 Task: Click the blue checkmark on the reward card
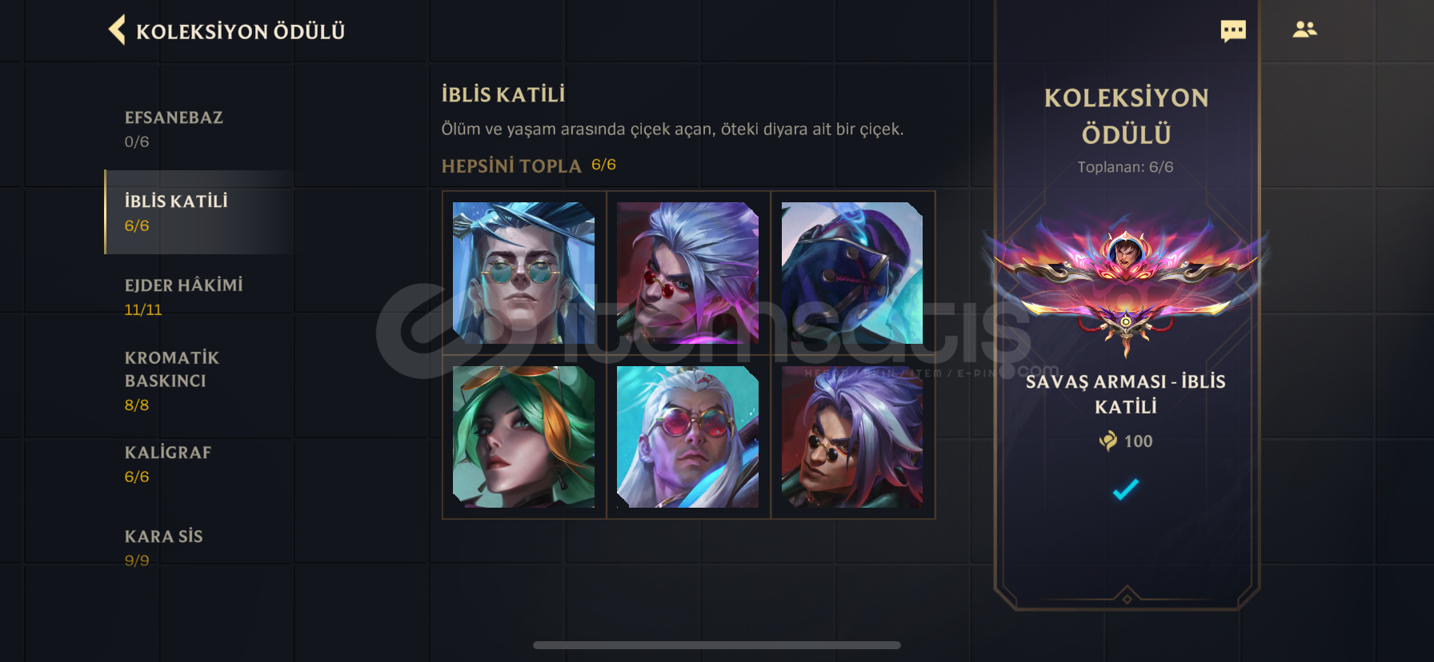point(1126,489)
